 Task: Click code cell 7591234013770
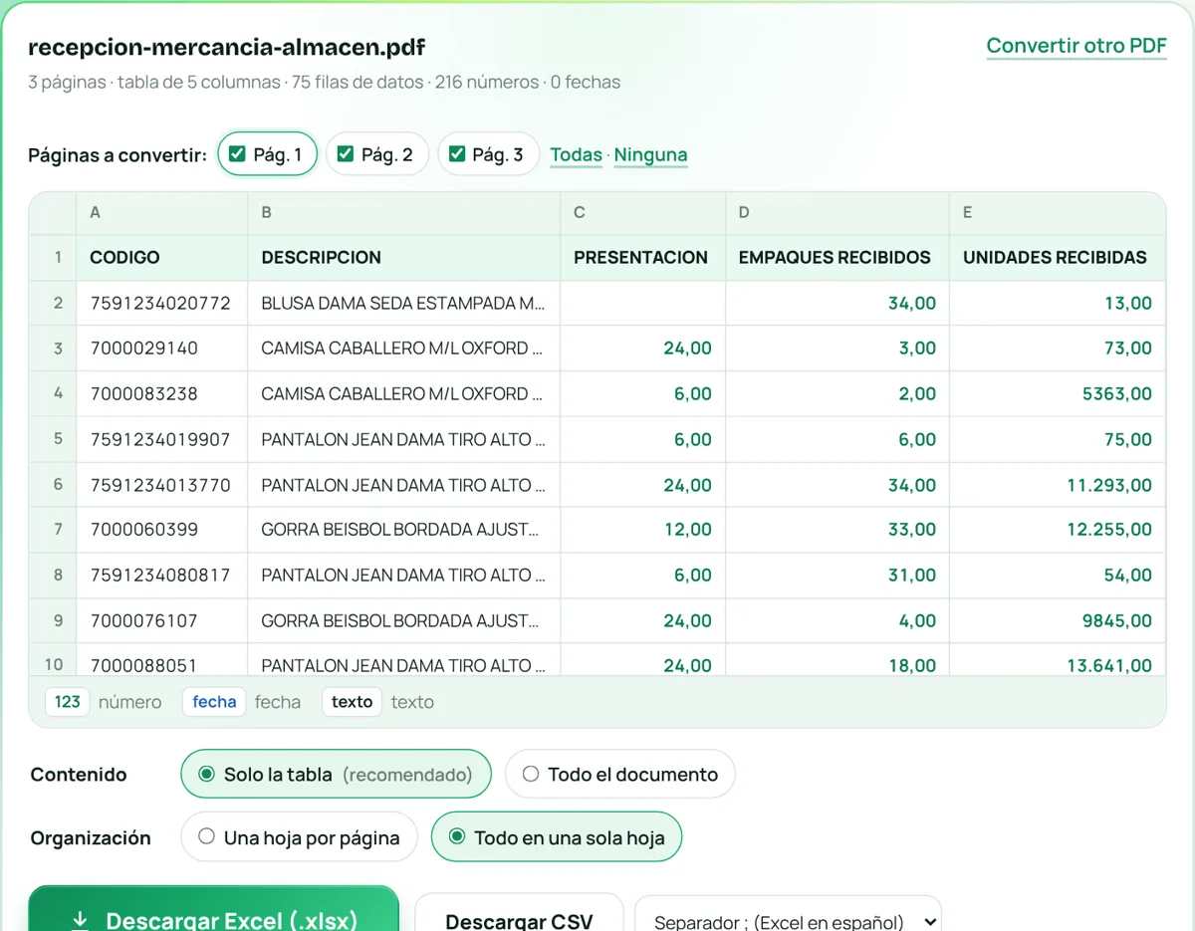pyautogui.click(x=162, y=485)
